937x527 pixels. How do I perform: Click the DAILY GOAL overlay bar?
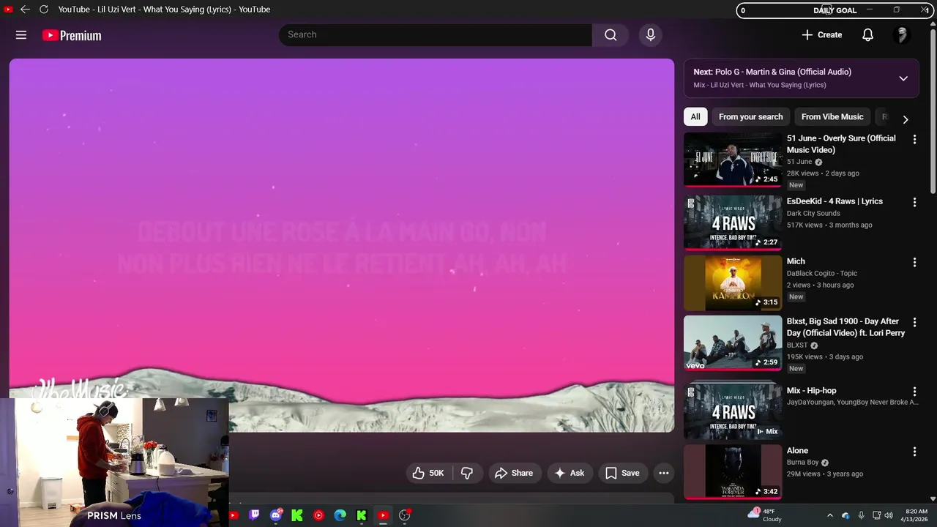835,10
